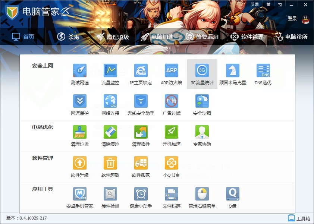The height and width of the screenshot is (224, 314).
Task: Launch the 广告过滤 ad filter
Action: 172,101
